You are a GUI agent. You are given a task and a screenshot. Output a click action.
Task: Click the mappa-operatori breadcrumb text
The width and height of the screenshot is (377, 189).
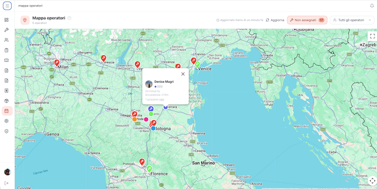click(30, 6)
